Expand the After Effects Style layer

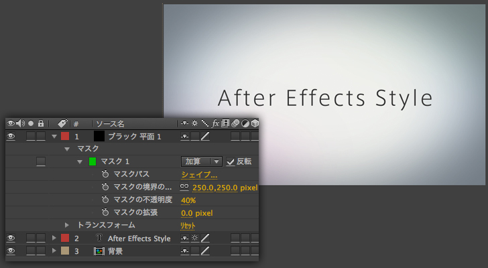(x=54, y=238)
